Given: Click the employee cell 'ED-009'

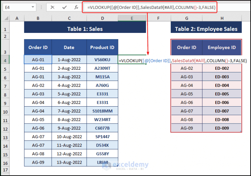Looking at the screenshot, I should tap(222, 128).
